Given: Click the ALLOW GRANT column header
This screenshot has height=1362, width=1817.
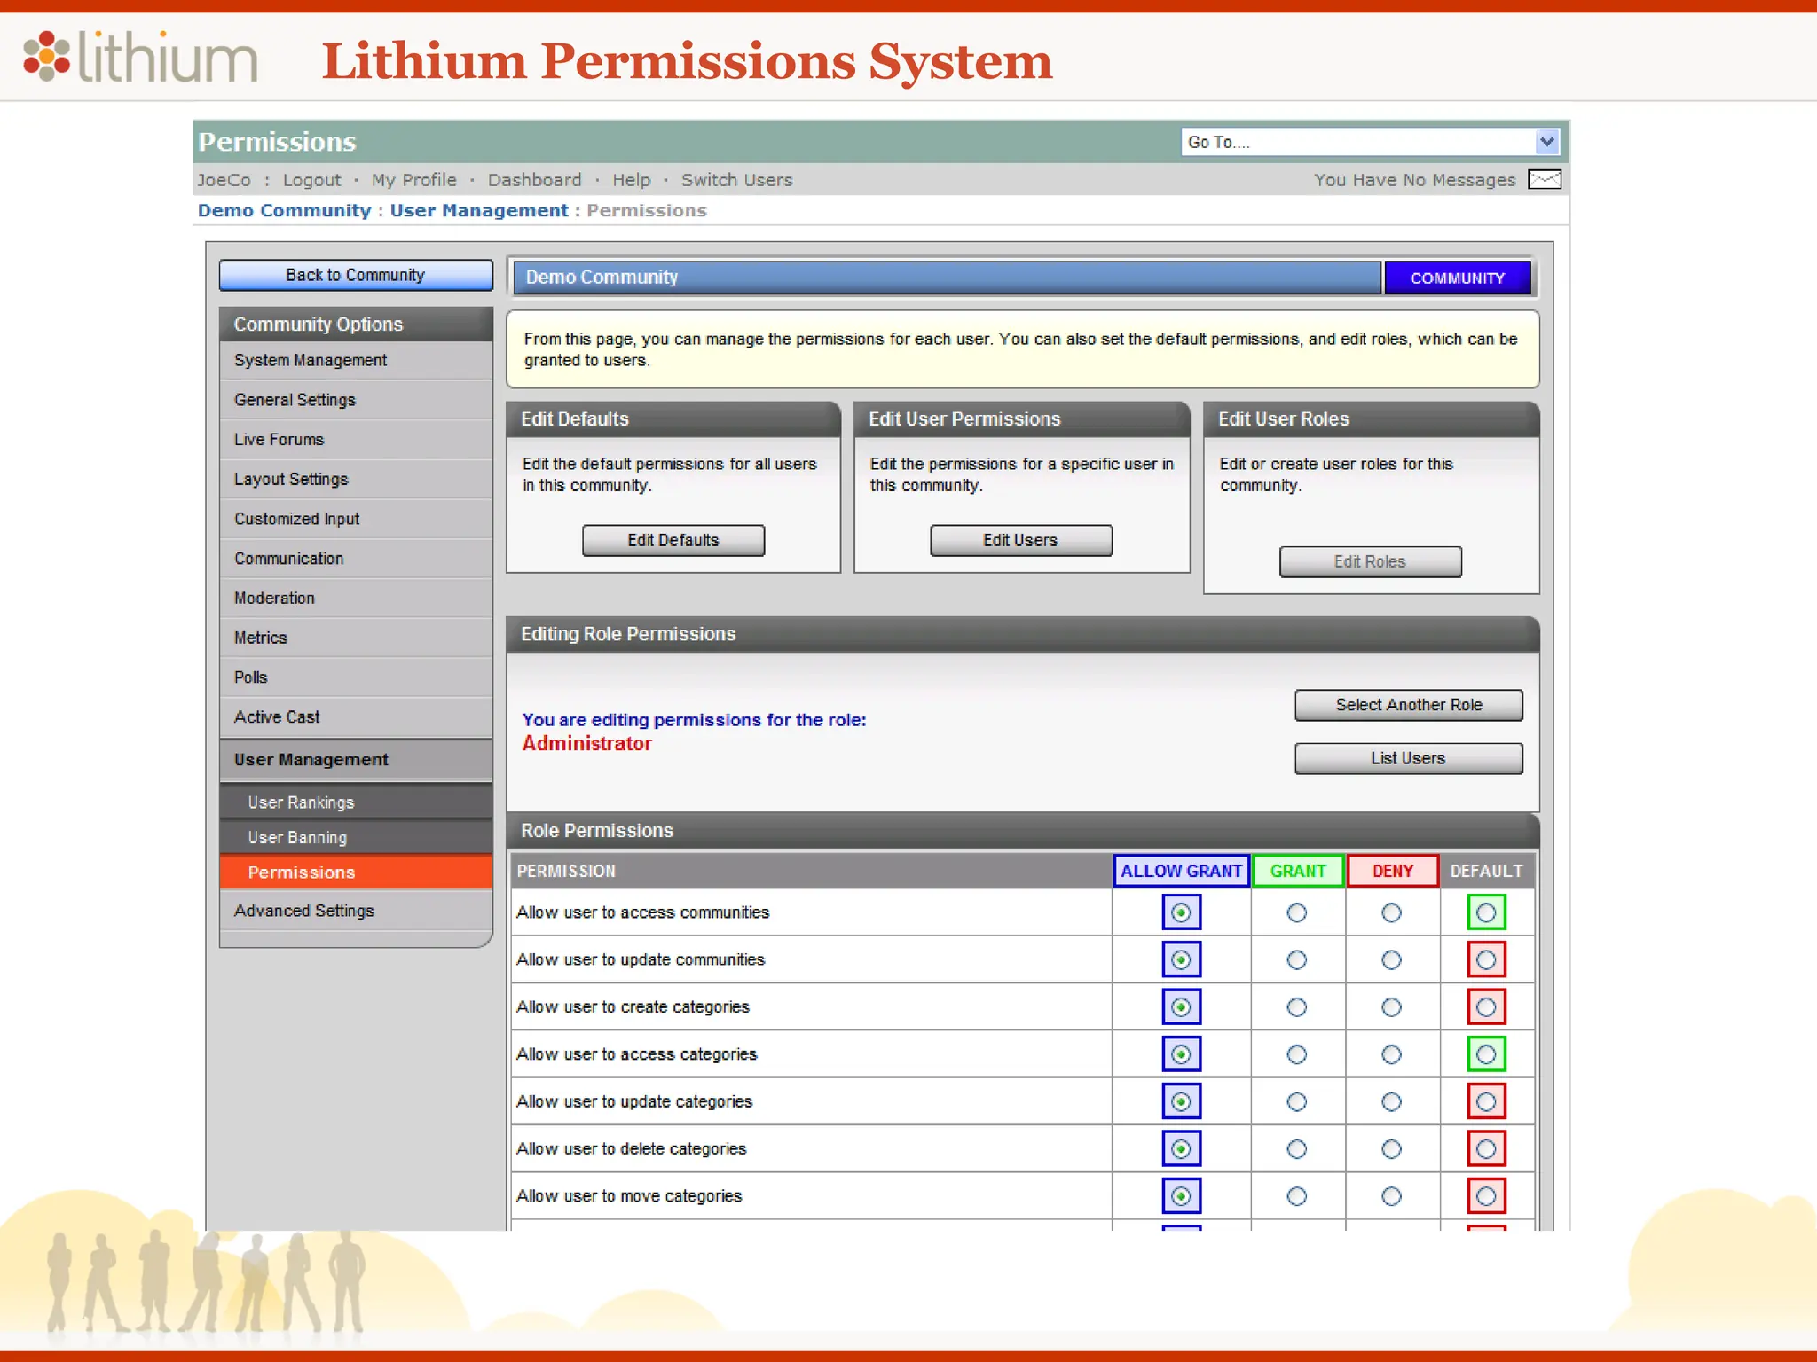Looking at the screenshot, I should [x=1181, y=872].
